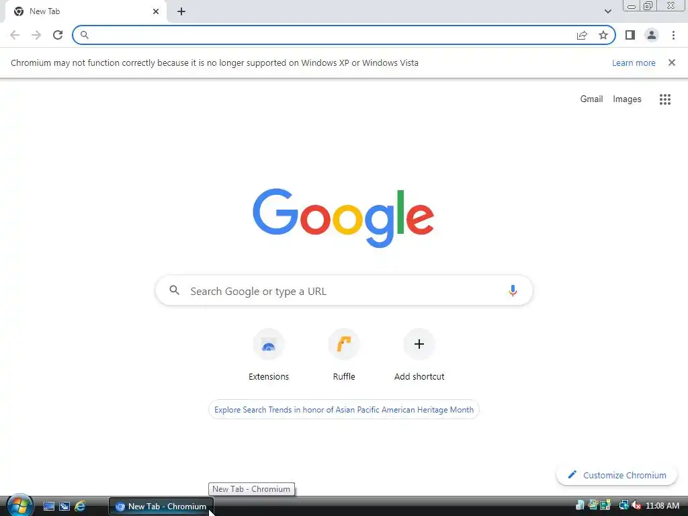Close the New Tab tab
Viewport: 688px width, 516px height.
click(156, 11)
